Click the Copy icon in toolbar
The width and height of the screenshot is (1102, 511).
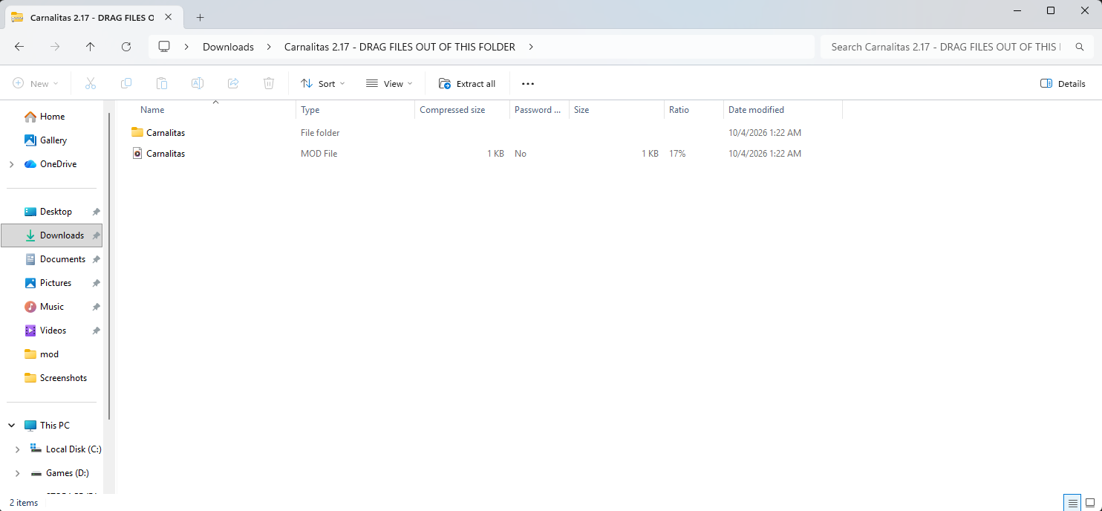[x=126, y=83]
